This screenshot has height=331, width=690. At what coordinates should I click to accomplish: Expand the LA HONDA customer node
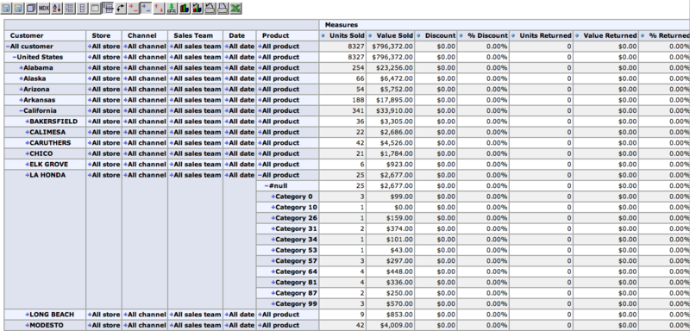[x=28, y=175]
